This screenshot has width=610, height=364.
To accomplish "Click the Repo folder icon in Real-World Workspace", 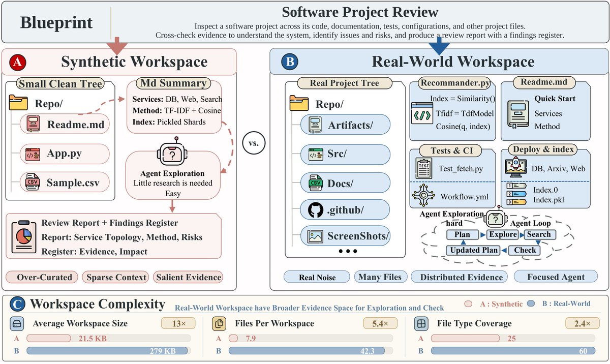I will click(299, 104).
